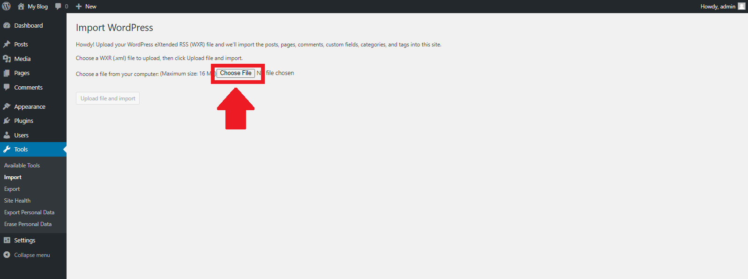The height and width of the screenshot is (279, 748).
Task: Click the admin user avatar
Action: coord(741,7)
